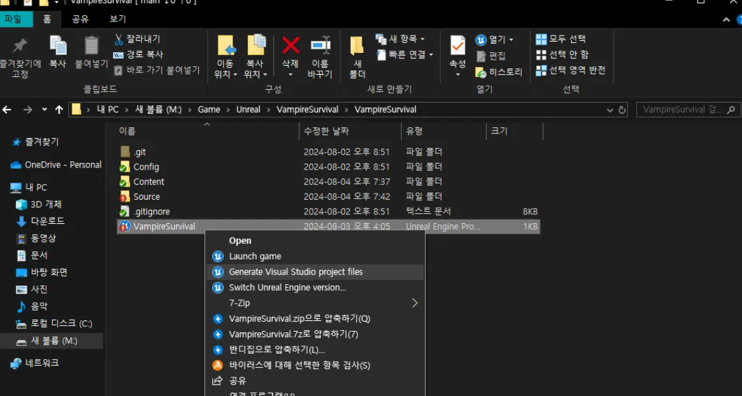742x396 pixels.
Task: Click Unreal in the address breadcrumb
Action: click(248, 110)
